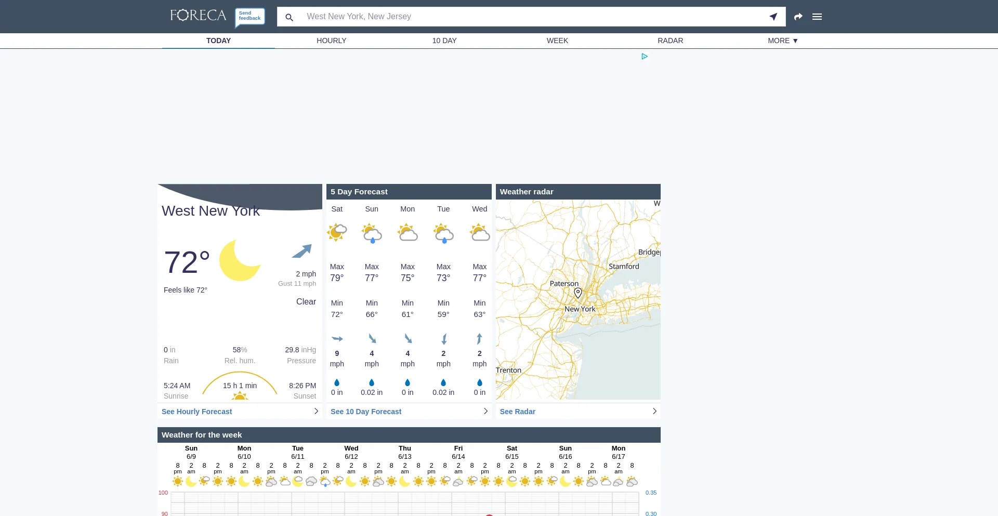The image size is (998, 516).
Task: Click the 58% relative humidity value
Action: 240,350
